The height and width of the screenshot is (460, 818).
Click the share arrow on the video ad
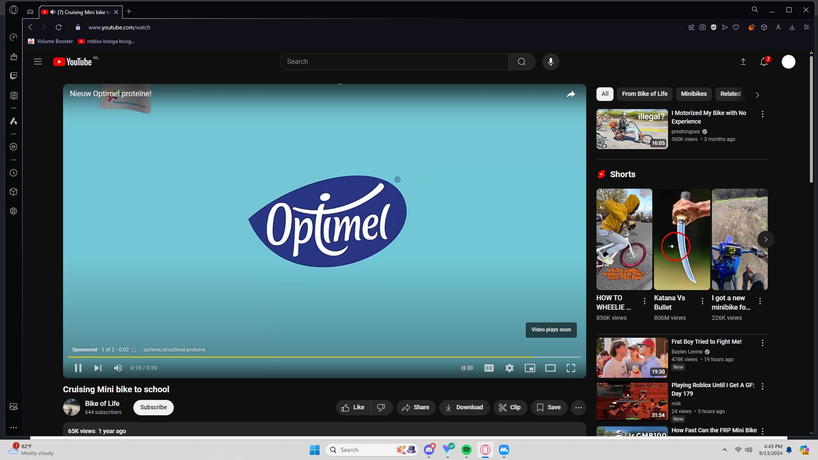[571, 94]
